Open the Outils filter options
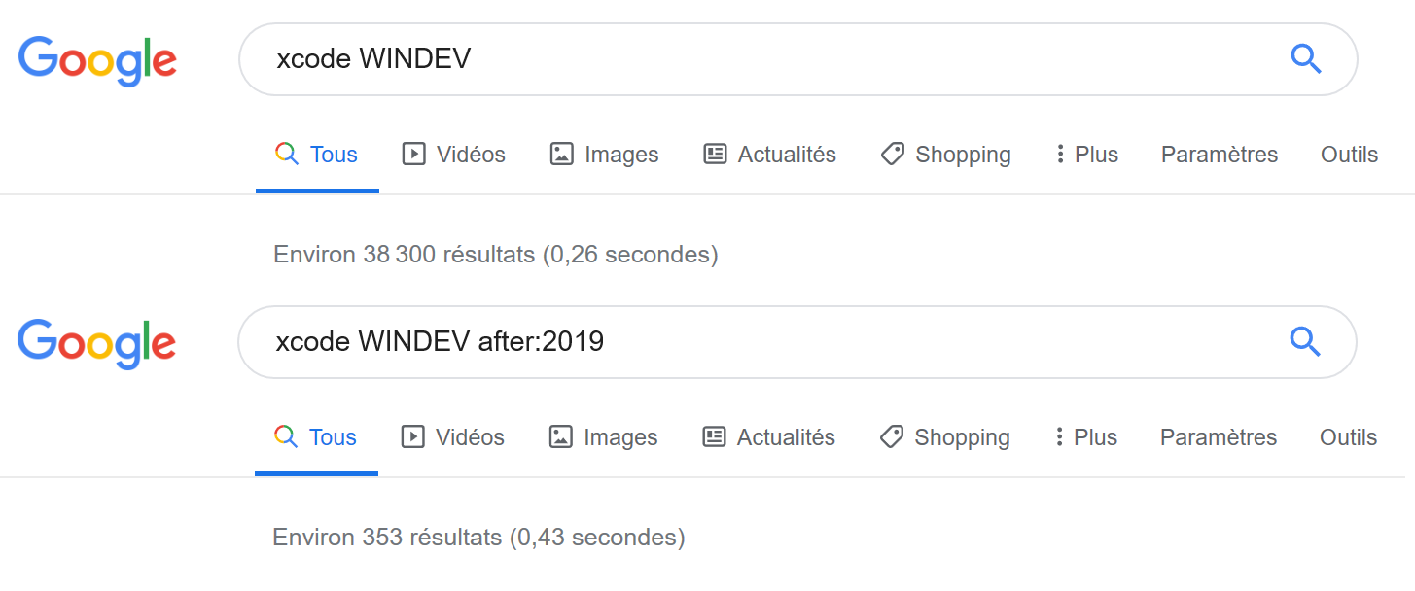Image resolution: width=1415 pixels, height=591 pixels. (1349, 154)
